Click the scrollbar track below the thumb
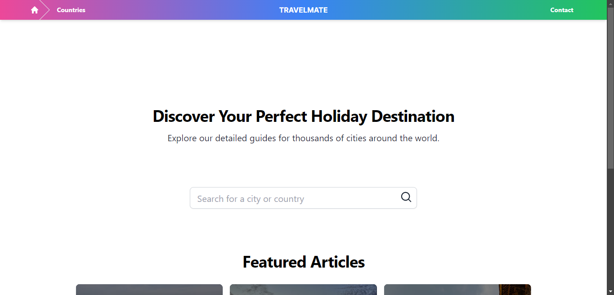Screen dimensions: 614x295 pos(610,228)
